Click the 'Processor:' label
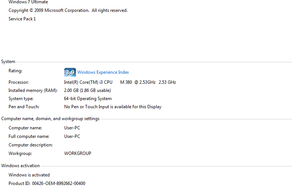292x192 pixels. [x=19, y=82]
